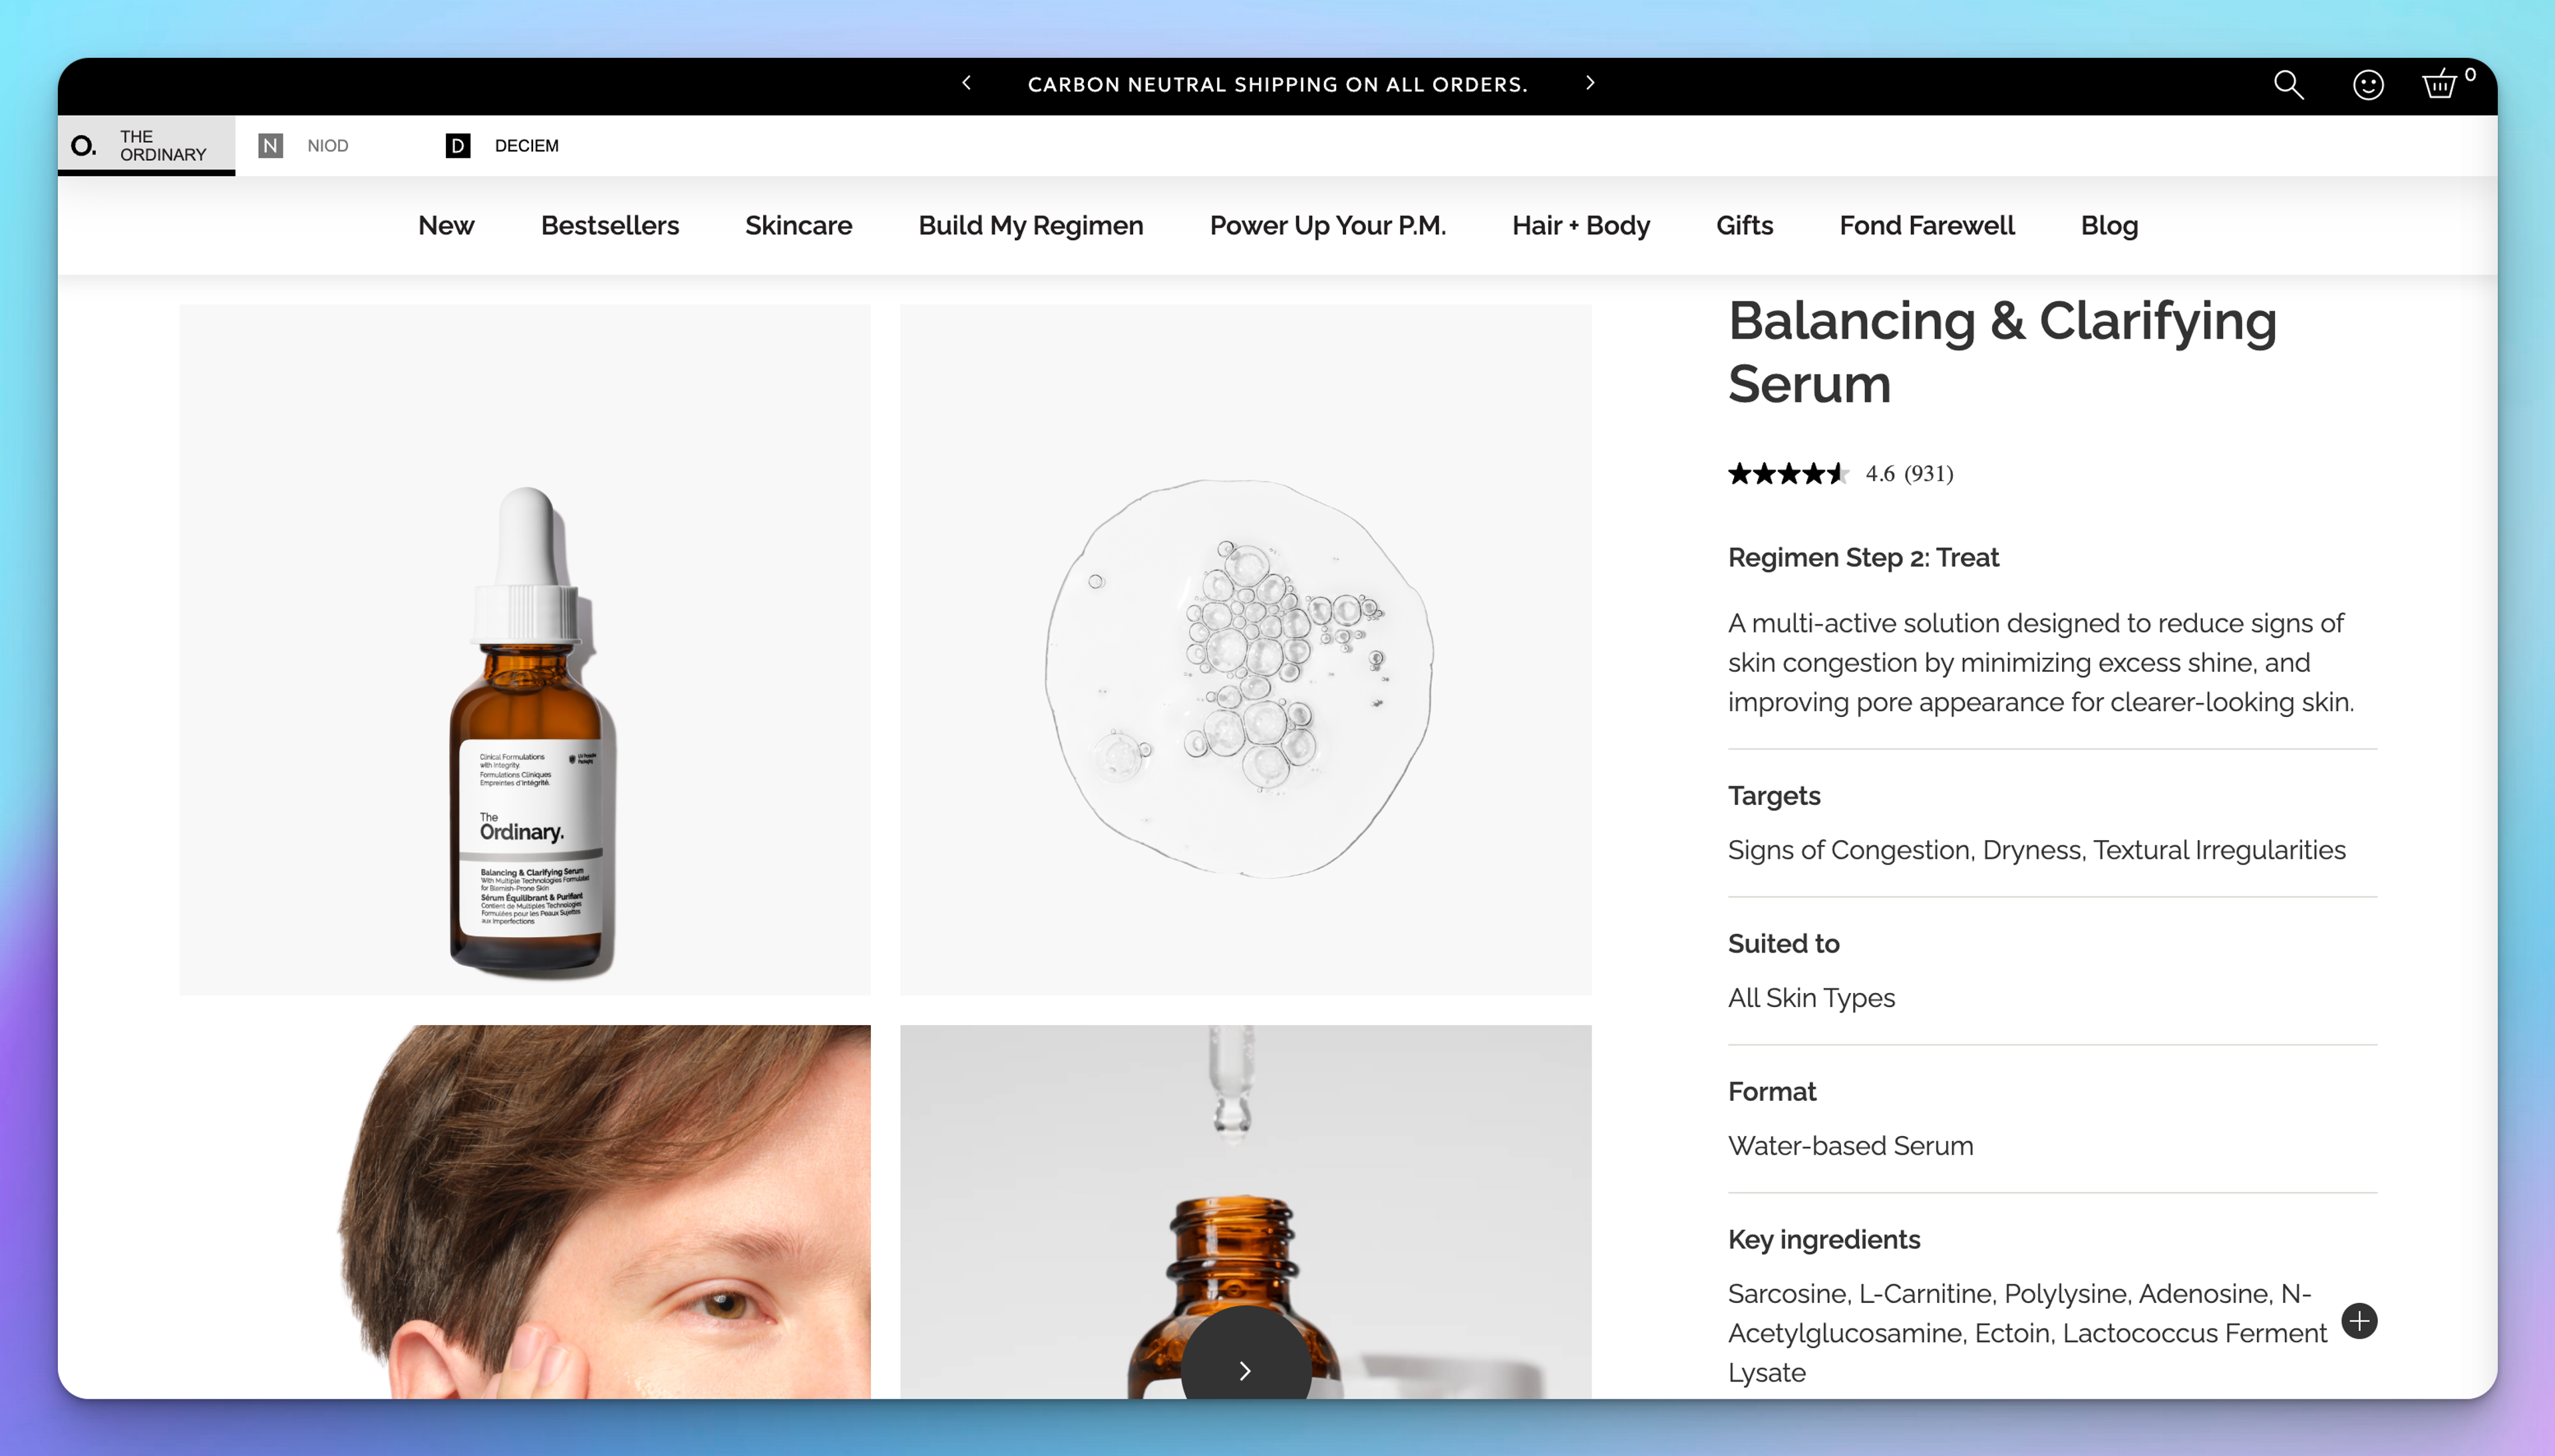Expand the Fond Farewell menu section
The image size is (2555, 1456).
(x=1928, y=225)
